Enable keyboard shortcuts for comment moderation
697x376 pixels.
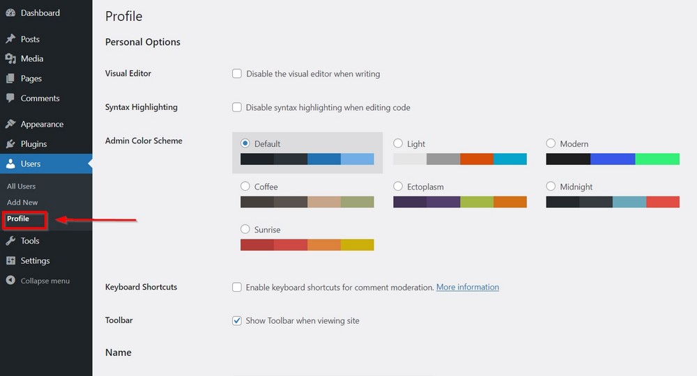coord(237,287)
